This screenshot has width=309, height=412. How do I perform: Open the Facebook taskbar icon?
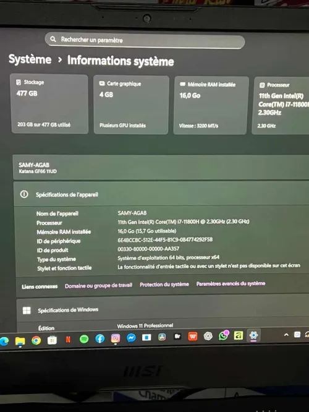tap(99, 338)
